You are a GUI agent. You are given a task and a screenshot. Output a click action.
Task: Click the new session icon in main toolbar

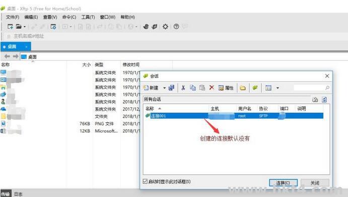click(x=10, y=27)
